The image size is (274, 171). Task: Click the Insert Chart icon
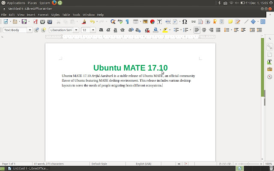152,21
